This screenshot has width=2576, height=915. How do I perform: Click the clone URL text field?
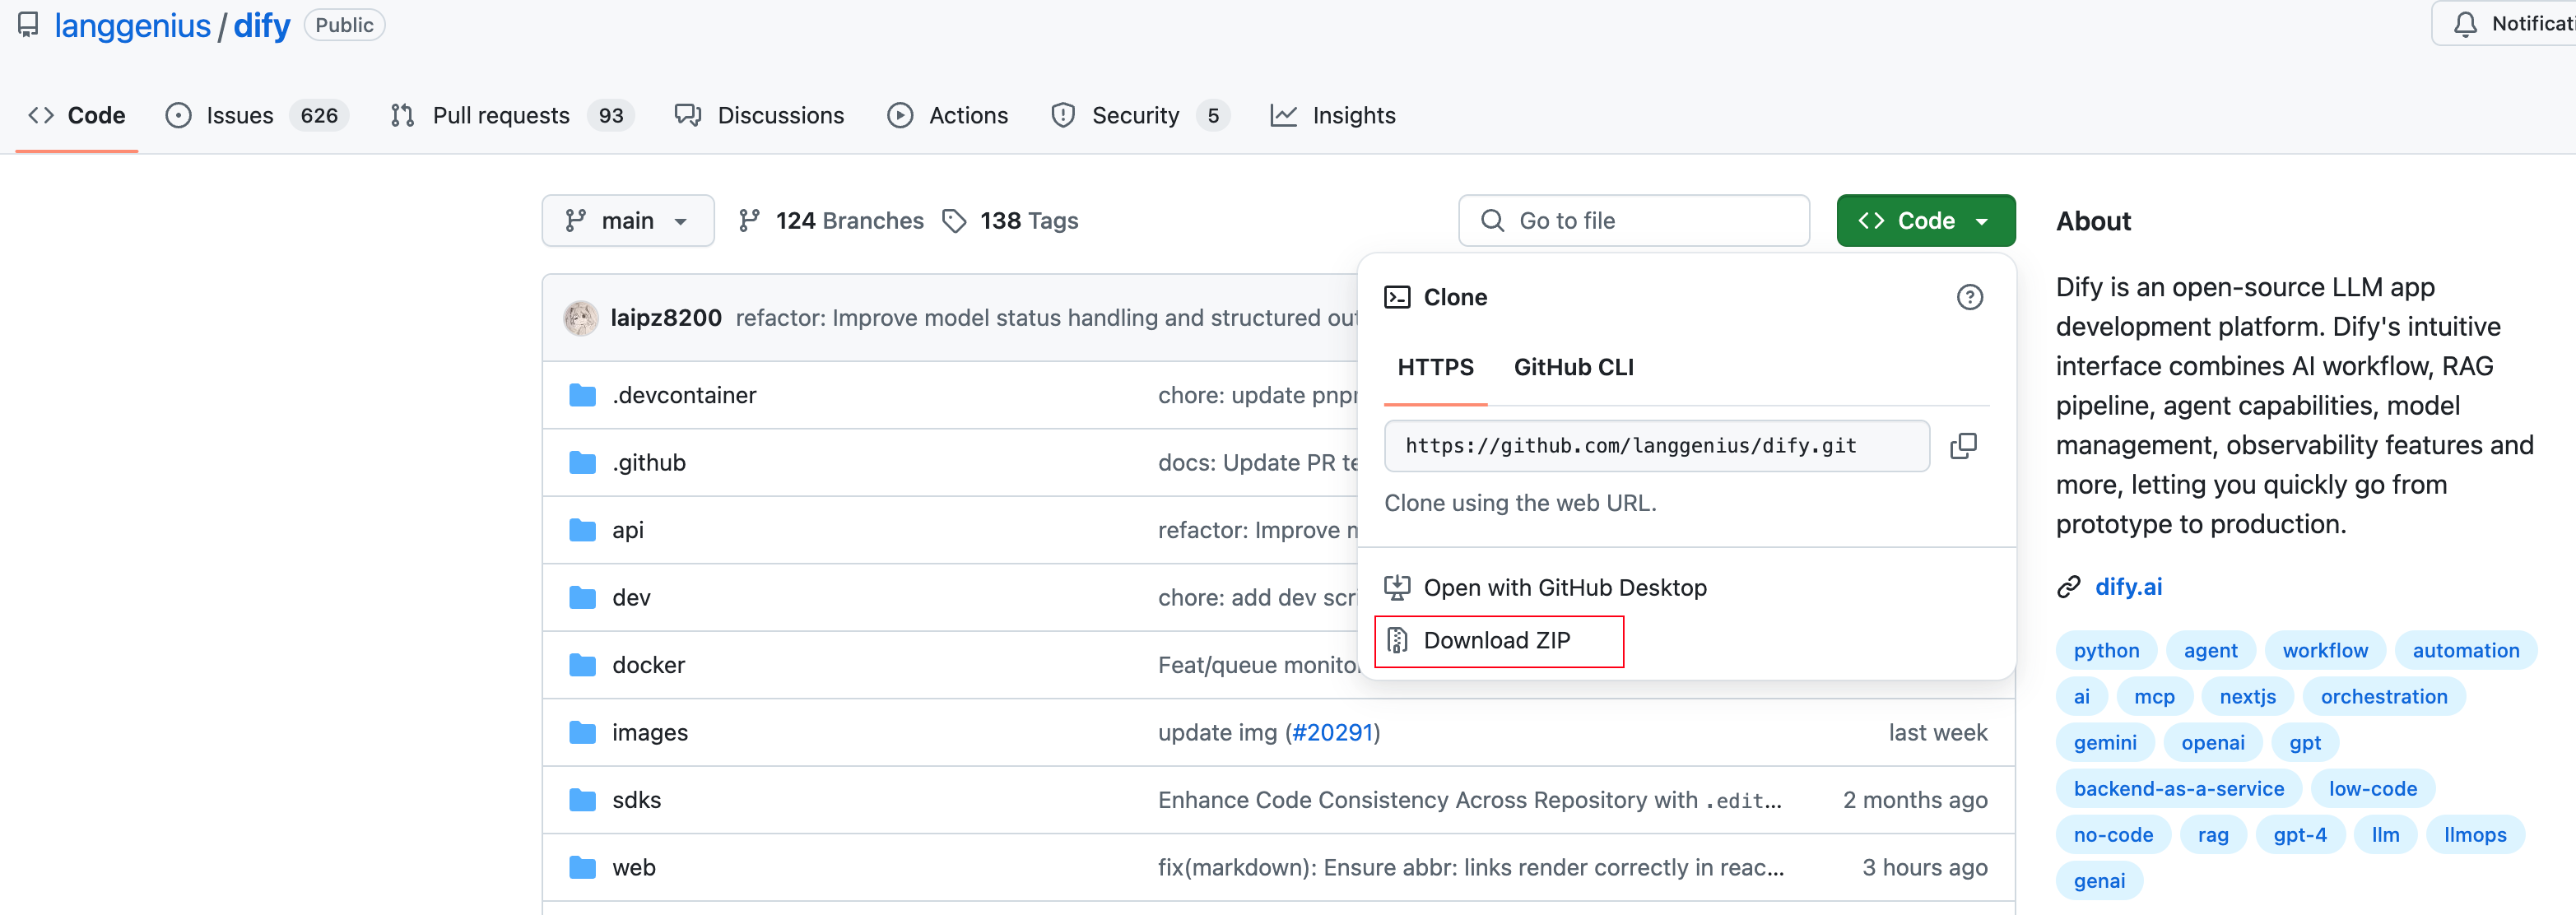(x=1657, y=446)
